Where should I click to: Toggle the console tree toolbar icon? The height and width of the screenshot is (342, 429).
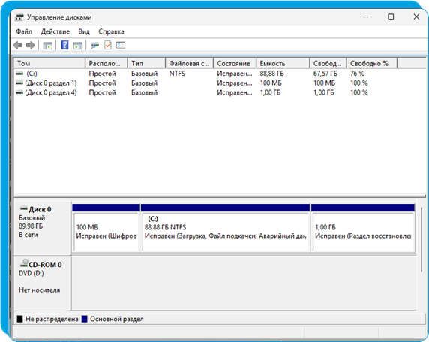[48, 46]
